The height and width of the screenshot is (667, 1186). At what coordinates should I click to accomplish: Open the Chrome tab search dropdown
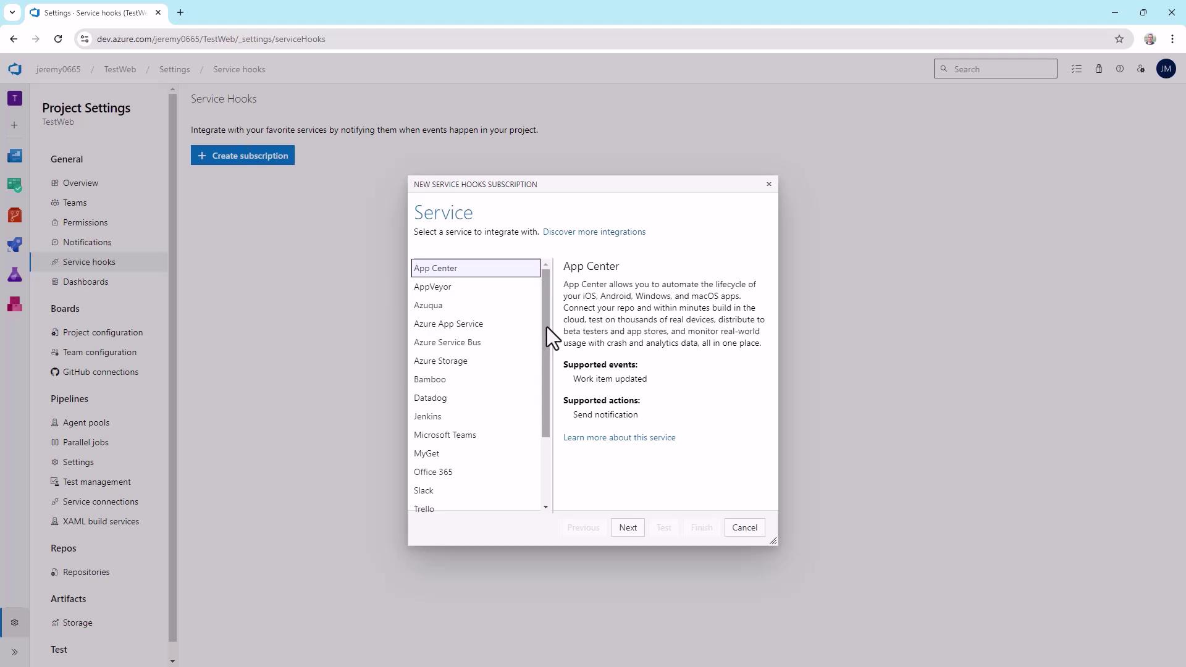coord(12,12)
